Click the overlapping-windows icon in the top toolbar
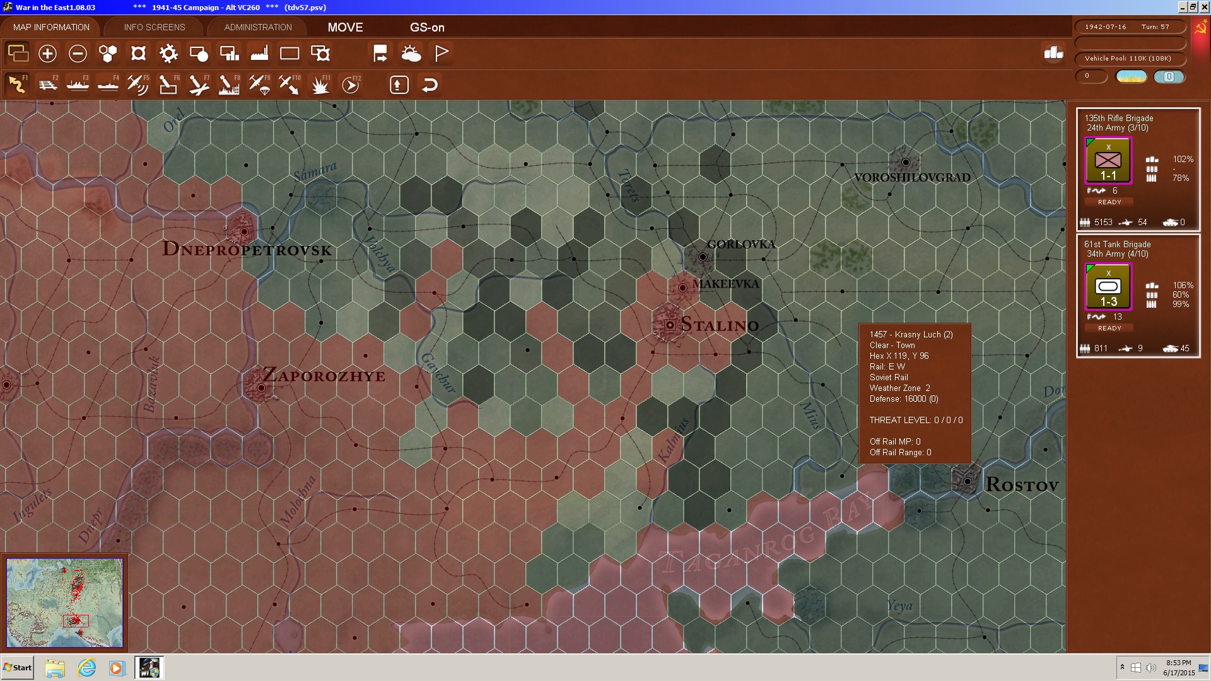 point(18,54)
